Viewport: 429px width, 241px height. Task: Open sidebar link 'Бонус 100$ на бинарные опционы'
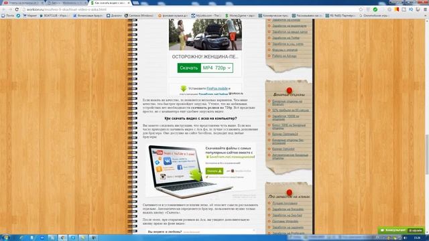pos(289,127)
